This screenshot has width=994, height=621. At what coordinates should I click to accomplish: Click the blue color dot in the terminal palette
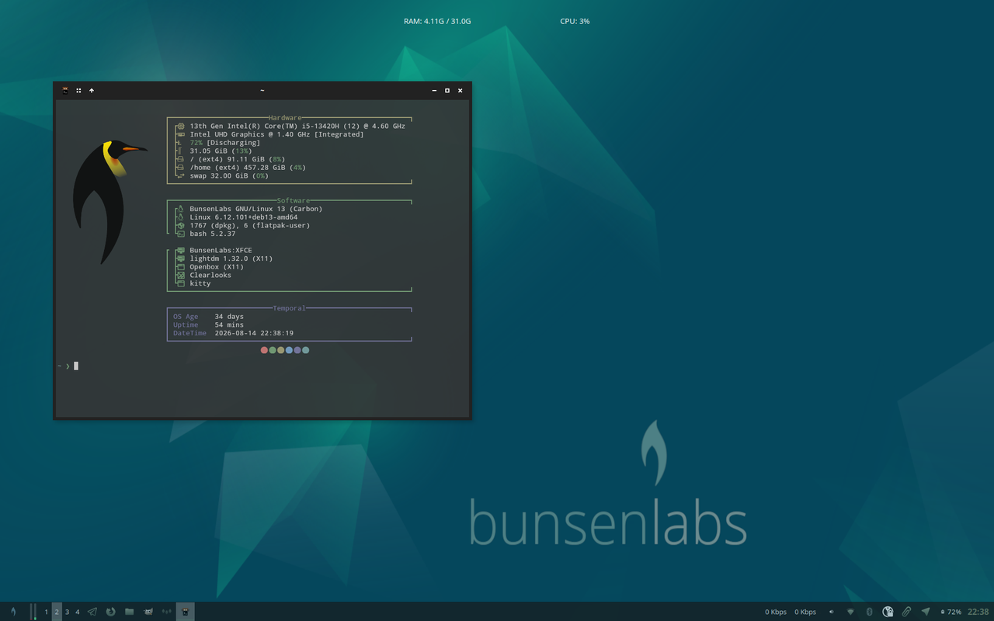click(289, 350)
